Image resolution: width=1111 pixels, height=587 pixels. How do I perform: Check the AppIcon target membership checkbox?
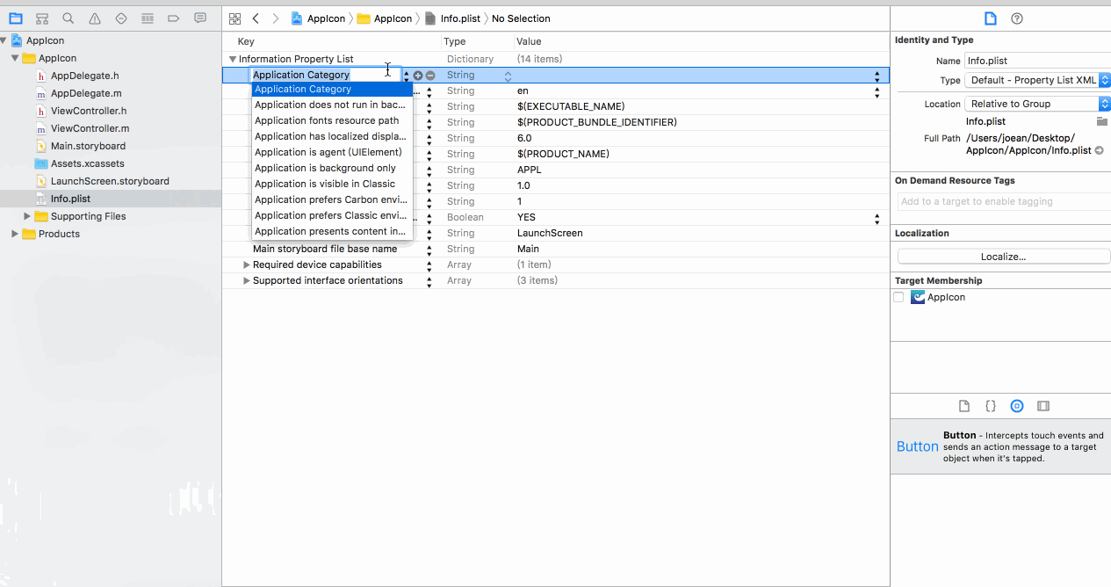[x=898, y=297]
